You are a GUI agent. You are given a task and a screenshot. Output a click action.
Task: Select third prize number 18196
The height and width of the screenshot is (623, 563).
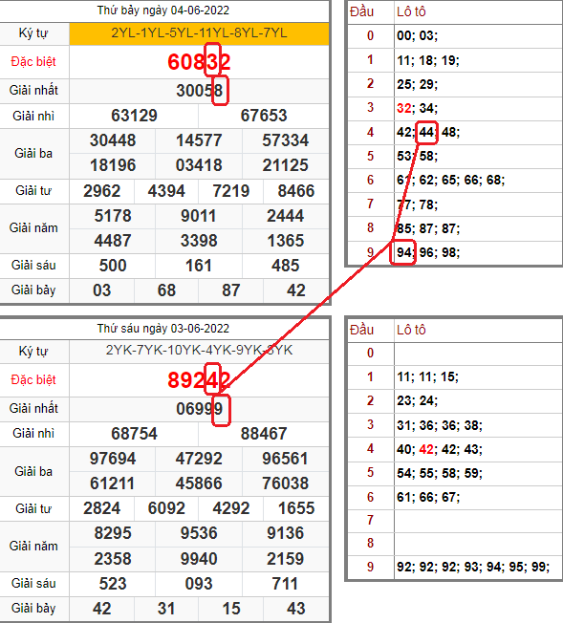[x=113, y=165]
